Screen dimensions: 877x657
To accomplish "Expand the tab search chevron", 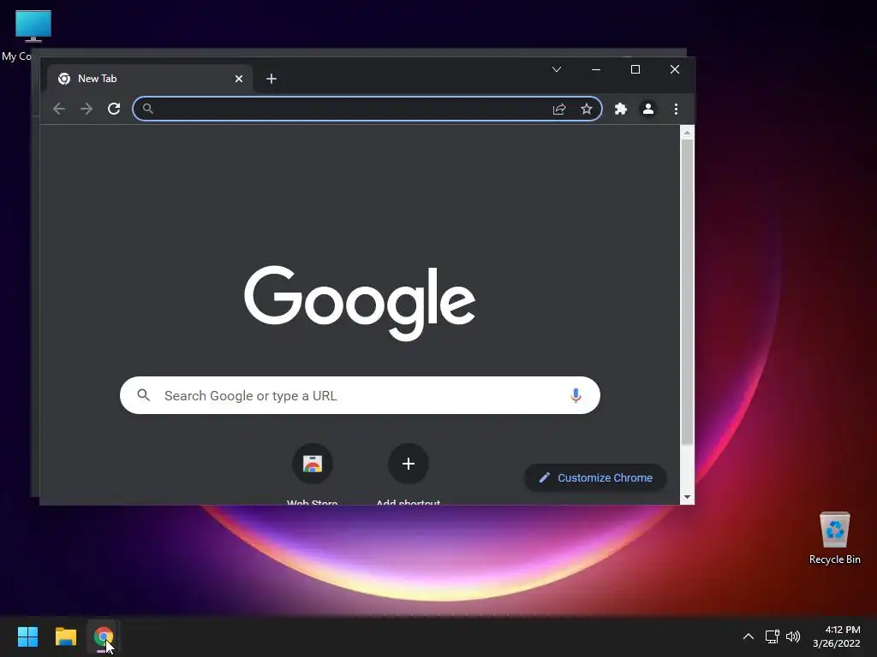I will coord(557,69).
